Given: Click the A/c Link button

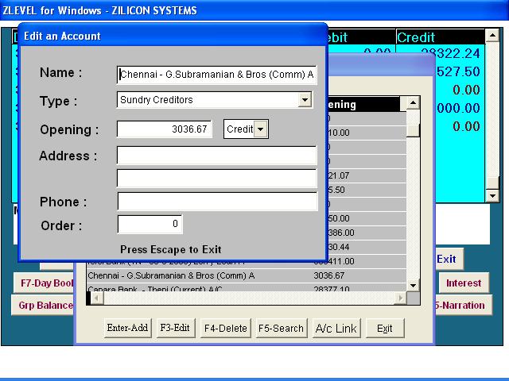Looking at the screenshot, I should tap(336, 328).
